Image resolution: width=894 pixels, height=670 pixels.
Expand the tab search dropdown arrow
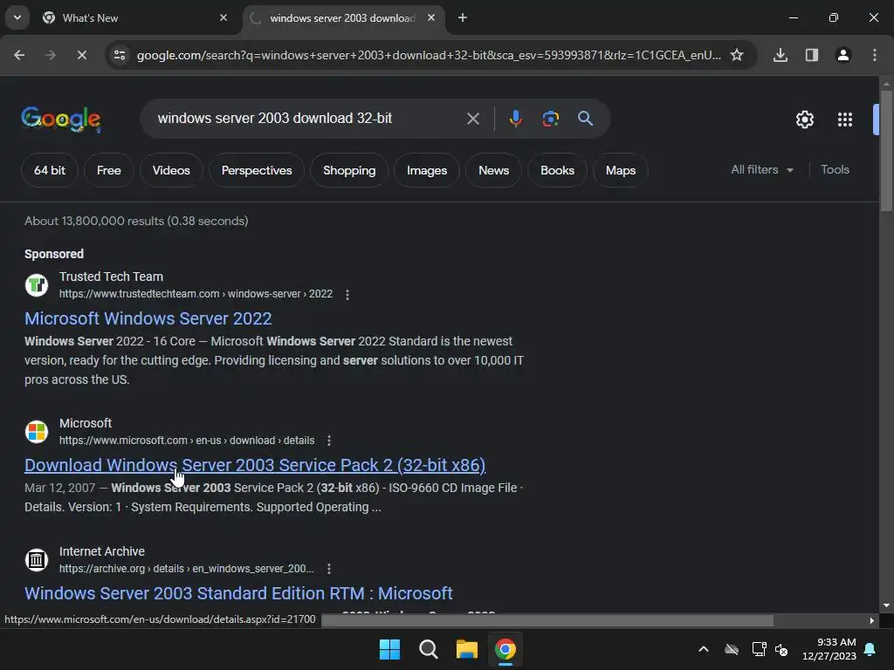coord(17,17)
